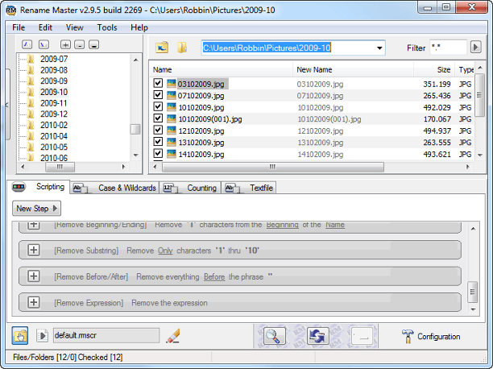Select the 2010-02 folder in tree
The image size is (493, 369).
point(54,125)
